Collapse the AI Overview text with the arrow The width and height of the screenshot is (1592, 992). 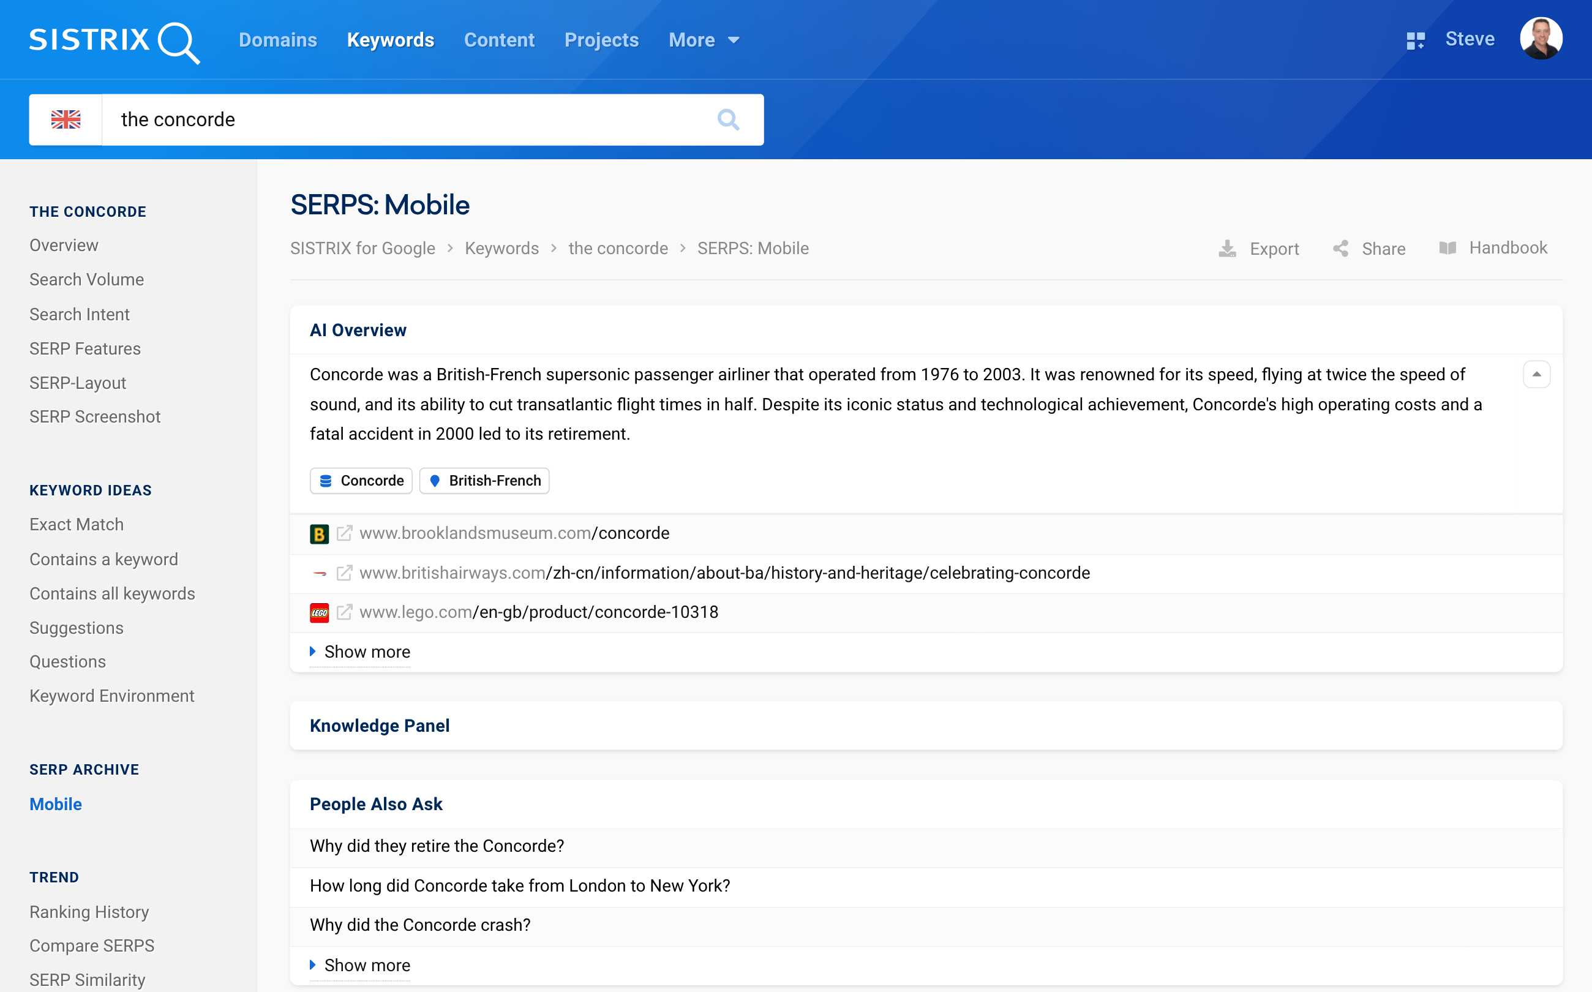tap(1536, 375)
